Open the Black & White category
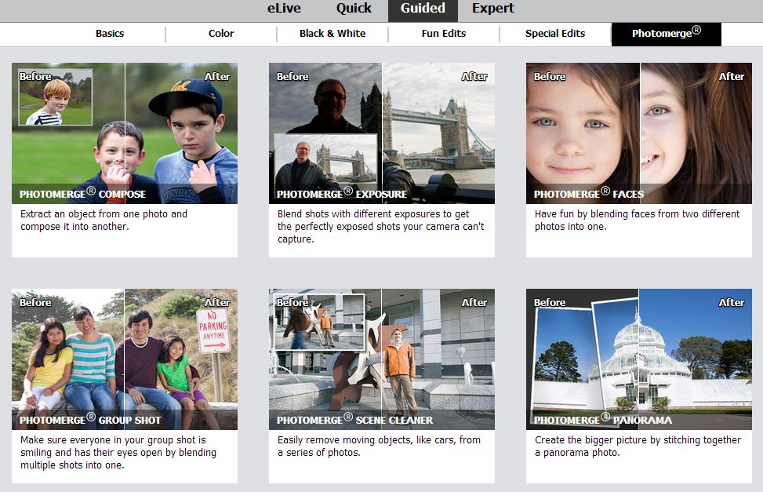This screenshot has height=492, width=763. tap(332, 34)
